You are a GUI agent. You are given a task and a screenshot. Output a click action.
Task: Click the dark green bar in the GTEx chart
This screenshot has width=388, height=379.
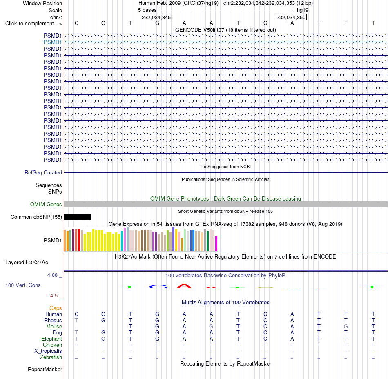207,241
